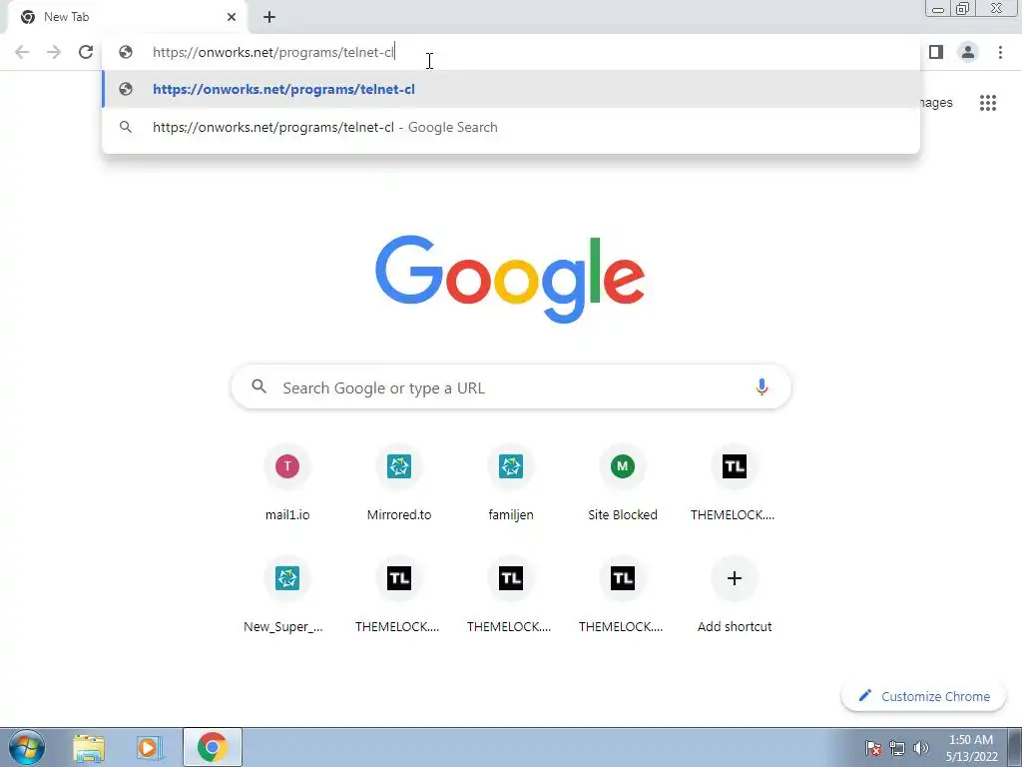Reload the page with the refresh icon
The width and height of the screenshot is (1022, 767).
(x=86, y=52)
